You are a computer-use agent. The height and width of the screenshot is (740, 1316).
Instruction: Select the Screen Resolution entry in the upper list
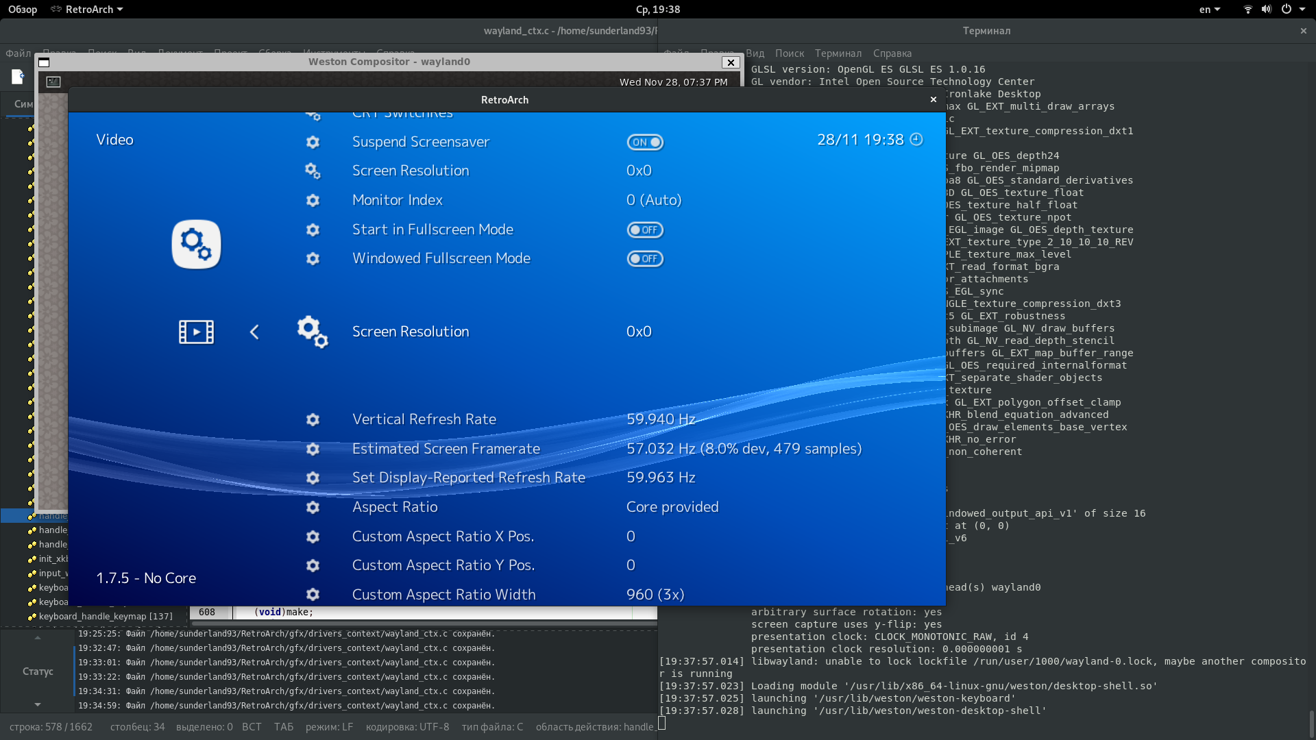pos(411,171)
